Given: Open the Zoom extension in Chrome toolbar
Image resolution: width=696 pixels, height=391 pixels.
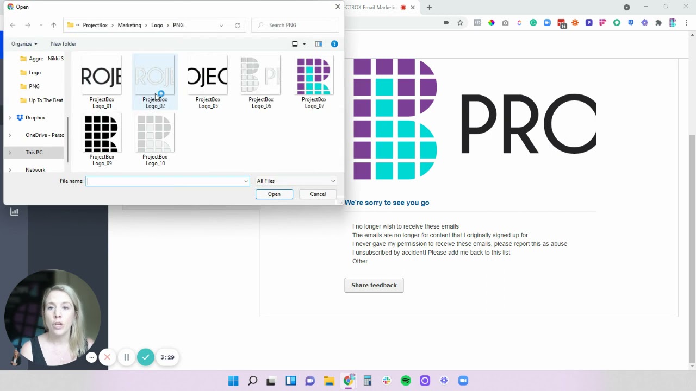Looking at the screenshot, I should tap(547, 23).
